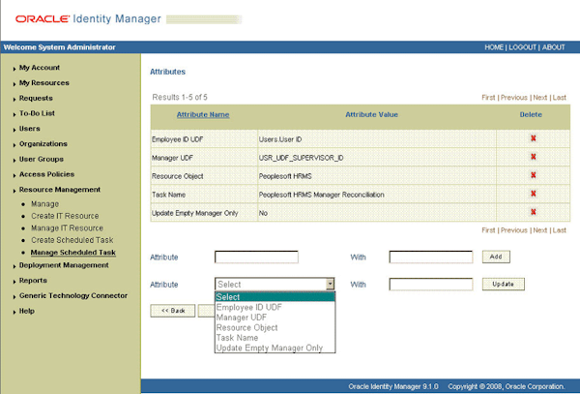Expand the Organizations arrow
The image size is (580, 394).
pyautogui.click(x=14, y=145)
